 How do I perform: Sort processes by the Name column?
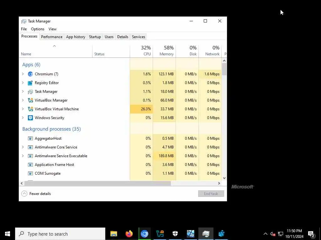[56, 51]
